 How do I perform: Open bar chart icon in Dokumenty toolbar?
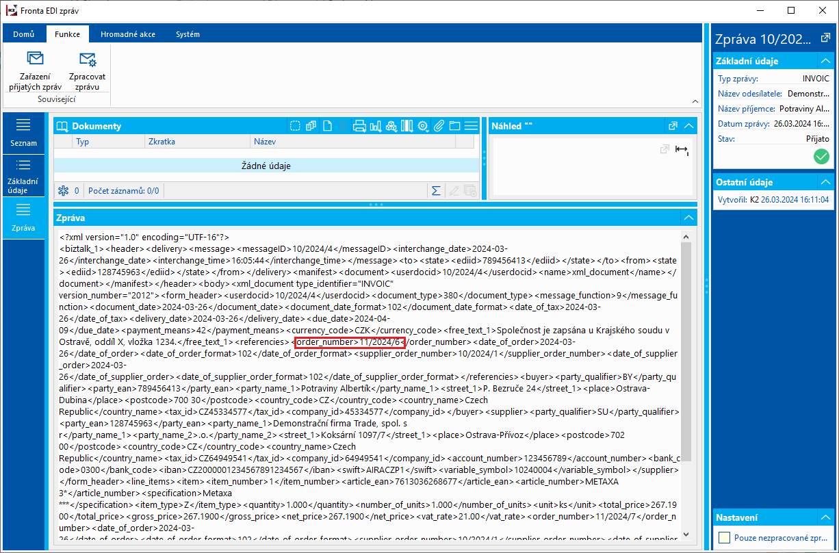click(375, 126)
